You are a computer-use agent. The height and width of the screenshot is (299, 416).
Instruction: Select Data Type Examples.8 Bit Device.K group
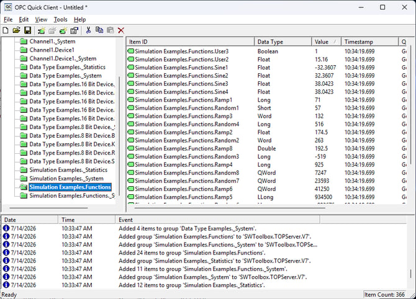click(72, 144)
